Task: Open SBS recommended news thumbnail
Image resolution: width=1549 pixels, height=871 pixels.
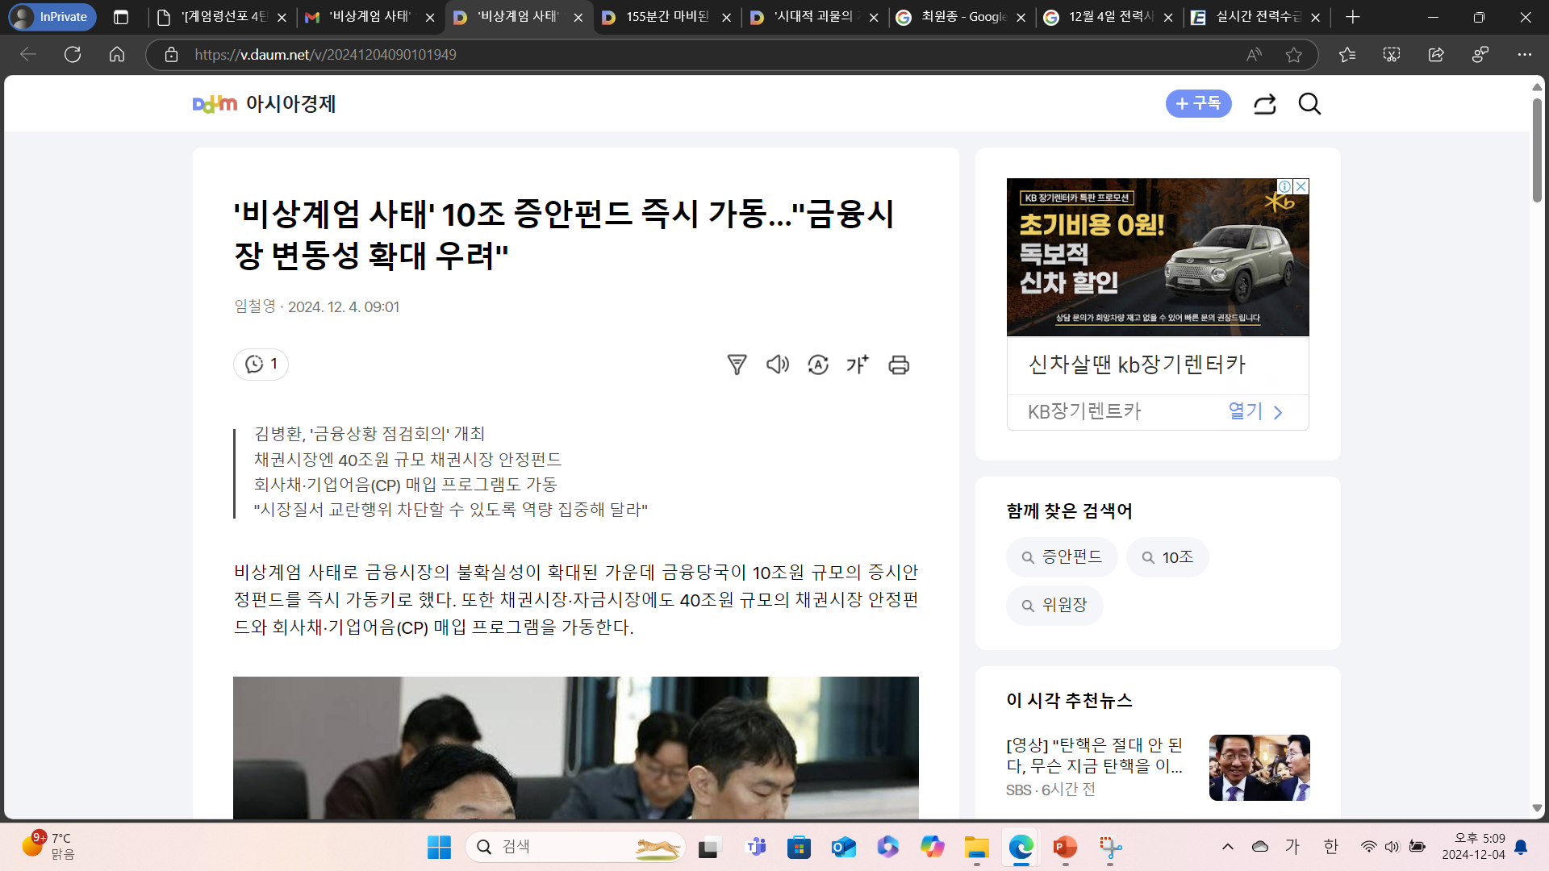Action: pyautogui.click(x=1259, y=767)
